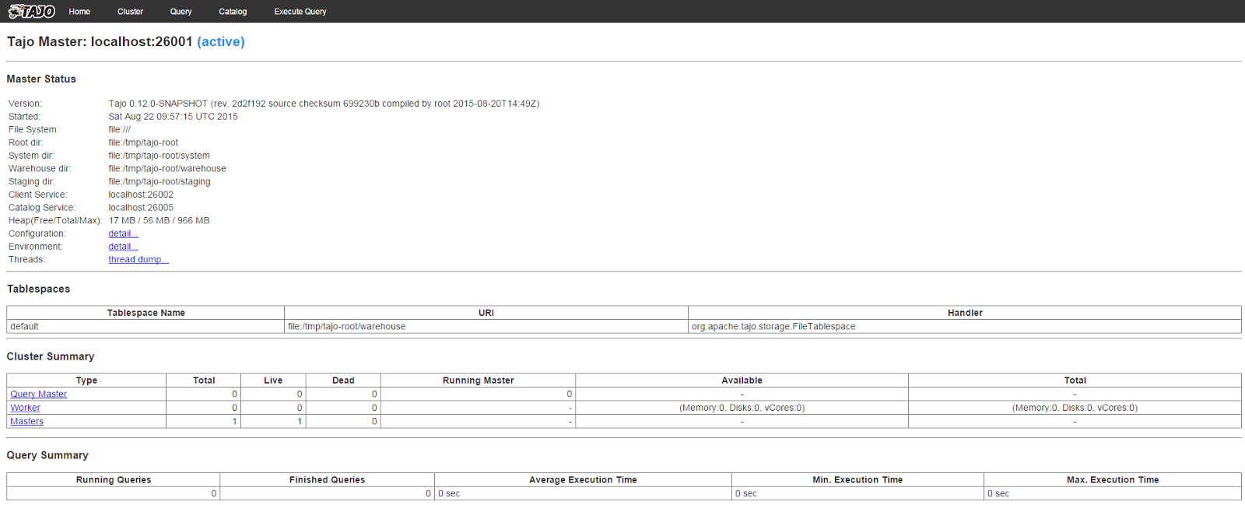The height and width of the screenshot is (505, 1245).
Task: Click the Min. Execution Time header
Action: [x=857, y=480]
